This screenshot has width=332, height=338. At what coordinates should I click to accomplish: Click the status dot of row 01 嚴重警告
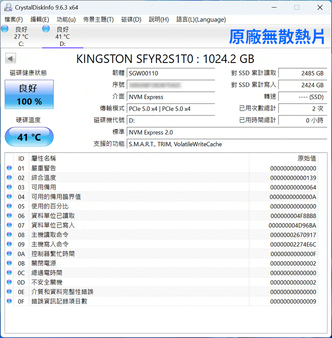[x=9, y=168]
